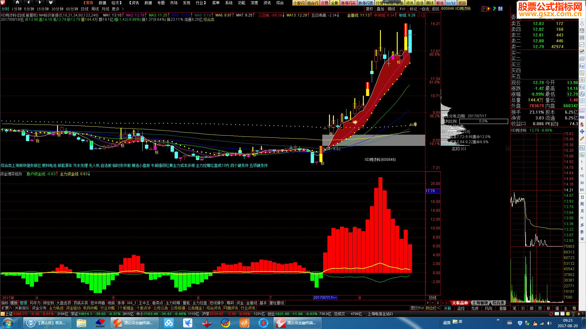Click the 获利比例 0.0% value field
This screenshot has height=329, width=586.
483,121
